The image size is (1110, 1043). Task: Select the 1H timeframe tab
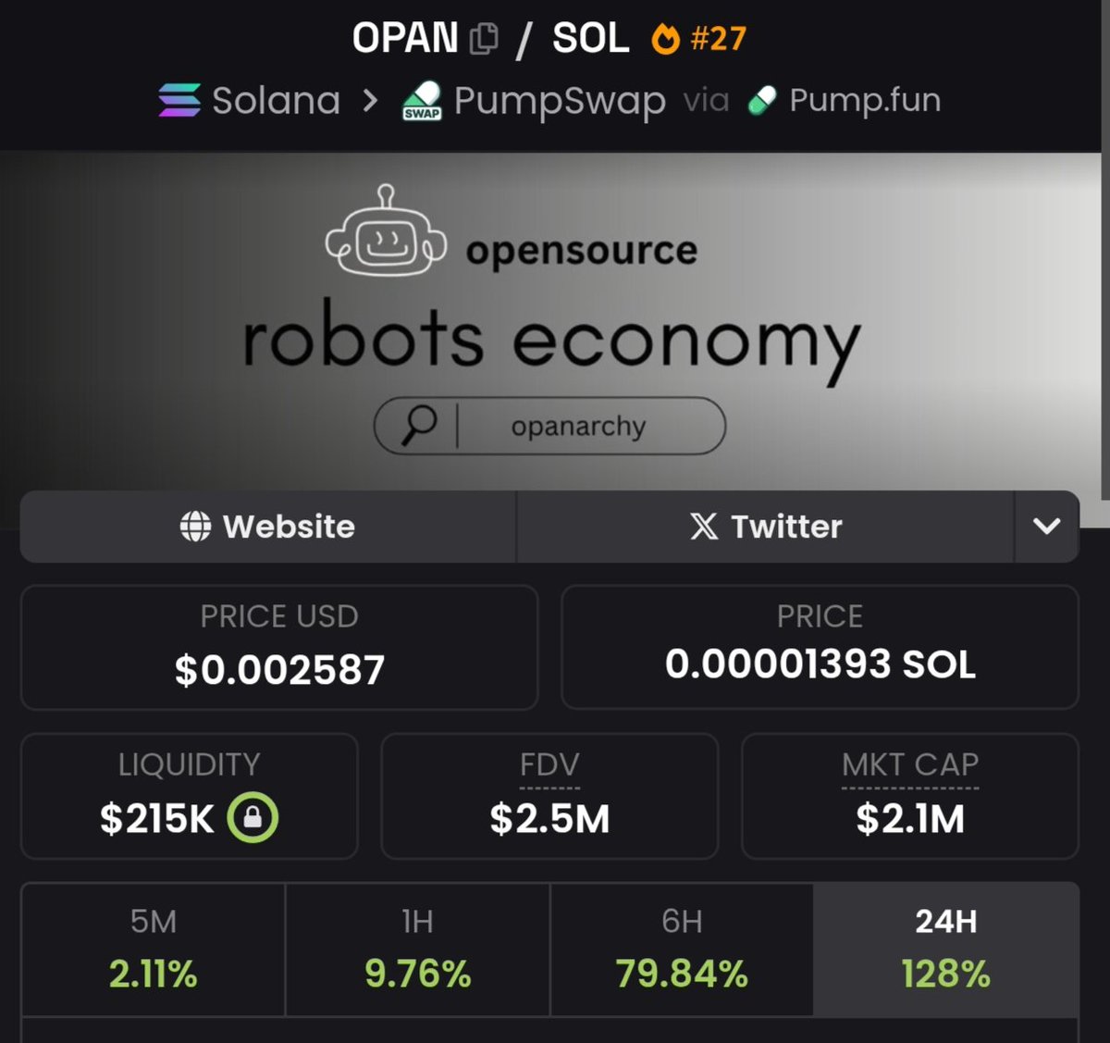click(x=418, y=949)
